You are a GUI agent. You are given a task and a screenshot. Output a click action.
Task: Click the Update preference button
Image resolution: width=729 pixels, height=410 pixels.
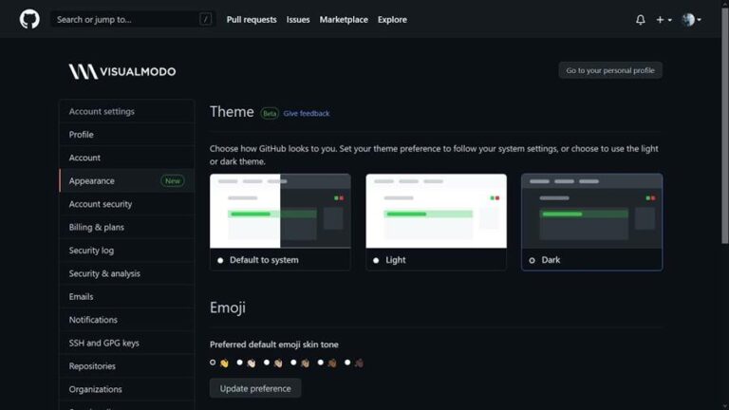(x=255, y=388)
